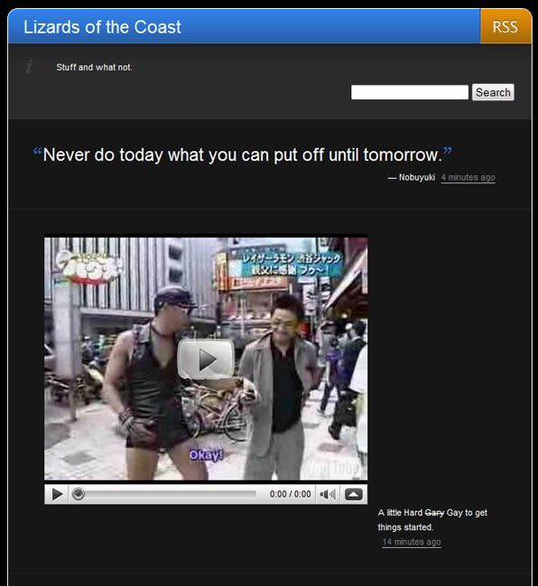Click the 'Never do today' quote text
Image resolution: width=538 pixels, height=586 pixels.
click(243, 154)
